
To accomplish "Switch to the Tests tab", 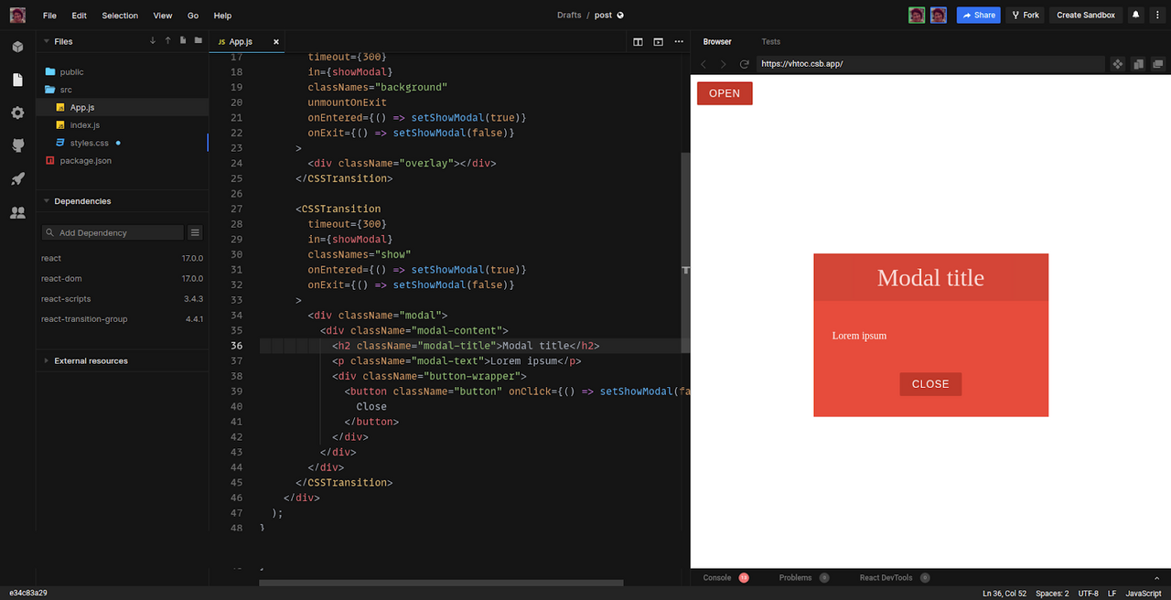I will [771, 41].
